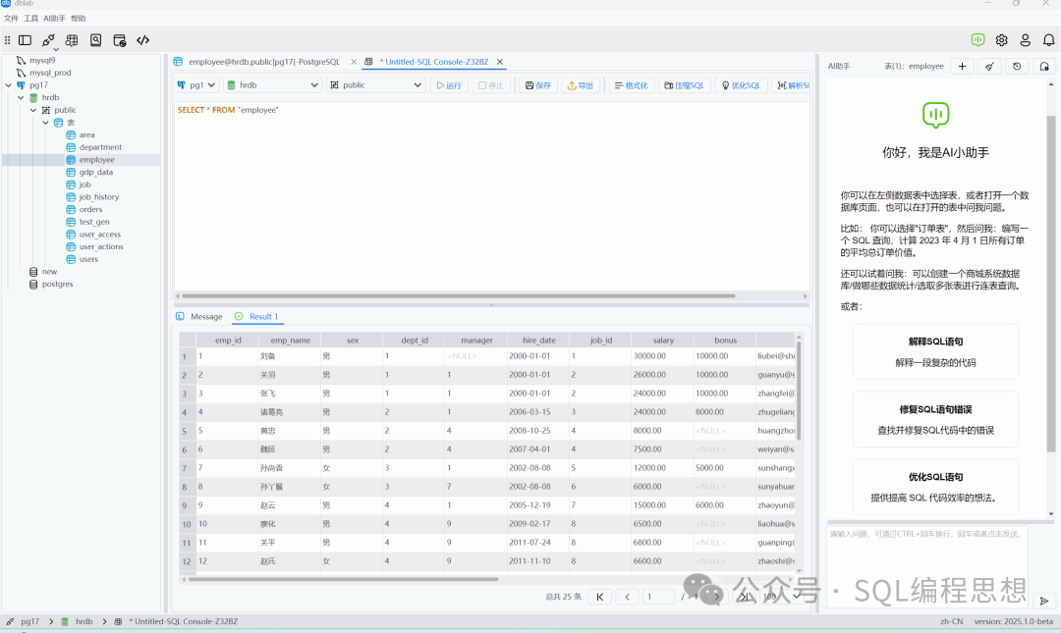Select the area table icon in tree

[71, 135]
